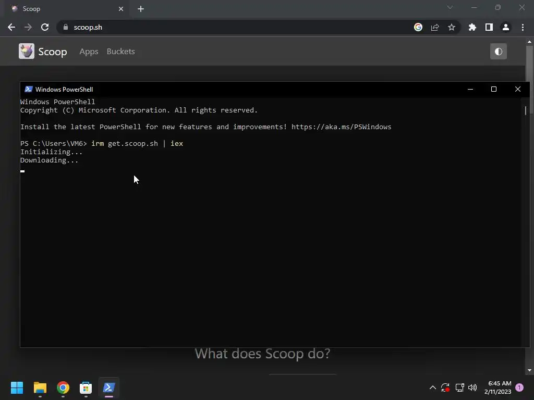Click the 'Downloading...' output line
The height and width of the screenshot is (400, 534).
(50, 160)
